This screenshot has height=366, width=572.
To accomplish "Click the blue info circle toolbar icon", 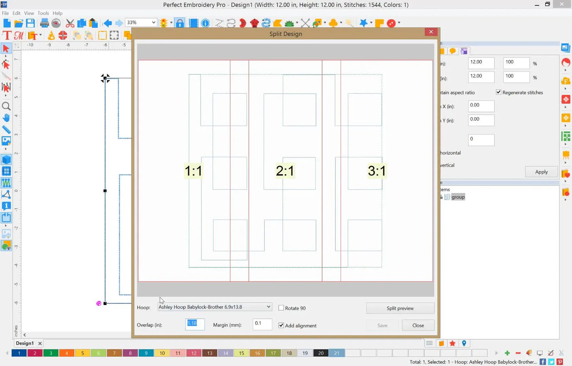I will [205, 23].
